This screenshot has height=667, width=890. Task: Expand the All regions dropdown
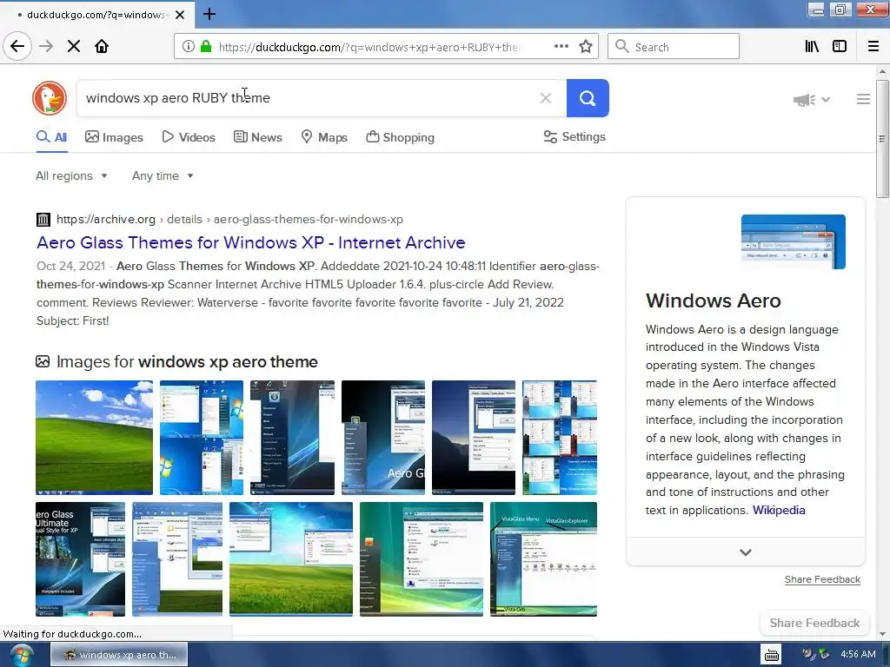pyautogui.click(x=71, y=175)
